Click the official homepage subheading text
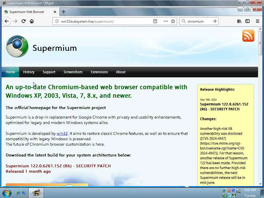 56,108
